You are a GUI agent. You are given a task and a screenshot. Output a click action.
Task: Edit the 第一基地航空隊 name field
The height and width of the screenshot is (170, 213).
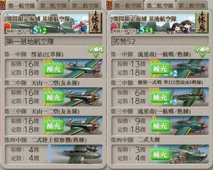click(x=53, y=41)
